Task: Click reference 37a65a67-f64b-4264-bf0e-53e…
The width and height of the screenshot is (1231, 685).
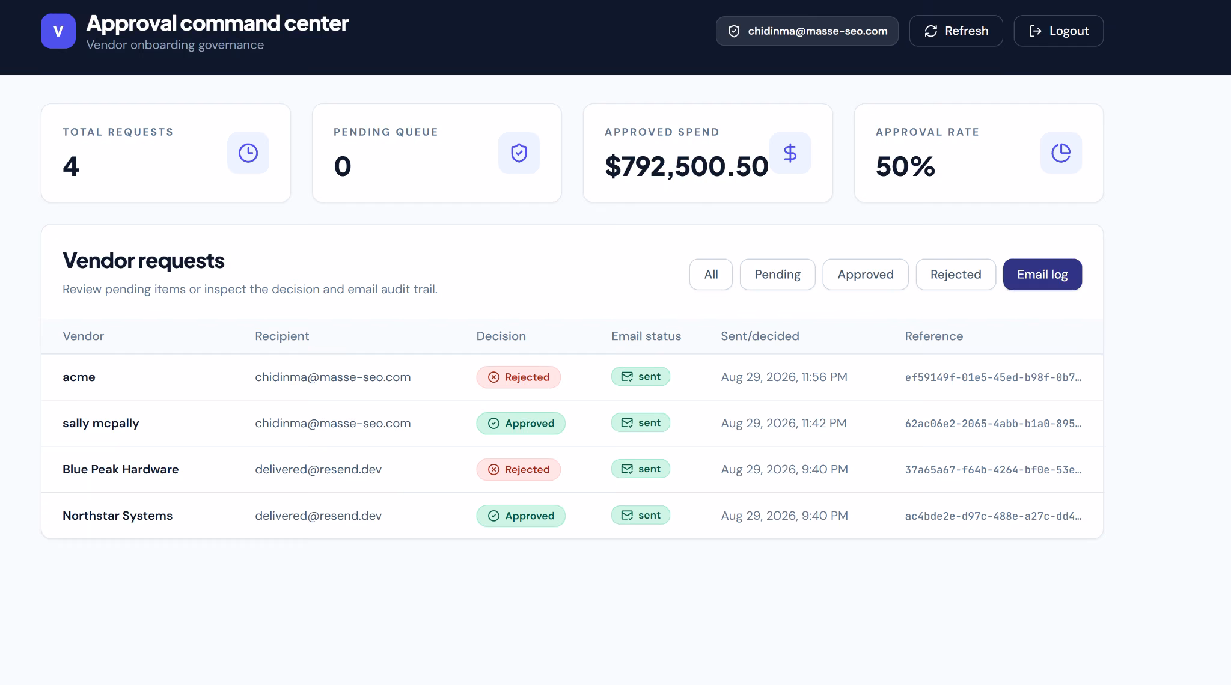Action: pyautogui.click(x=993, y=470)
